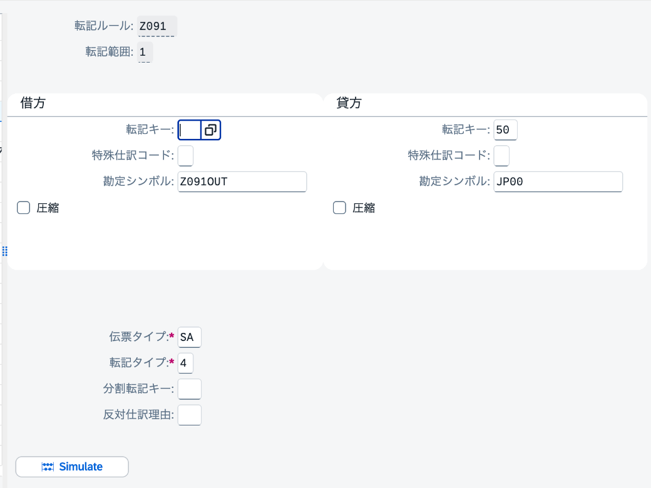Select the 転記範囲 value 1
651x488 pixels.
pos(145,52)
